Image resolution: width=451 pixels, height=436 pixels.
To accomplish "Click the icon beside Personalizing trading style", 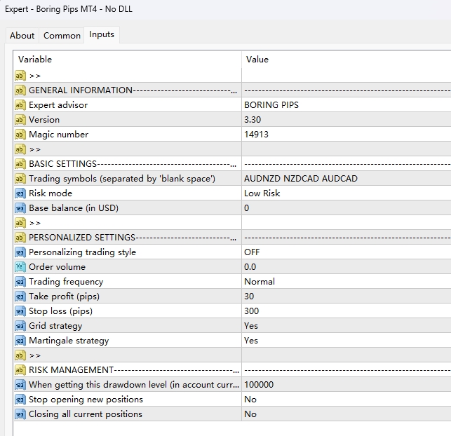I will (20, 252).
